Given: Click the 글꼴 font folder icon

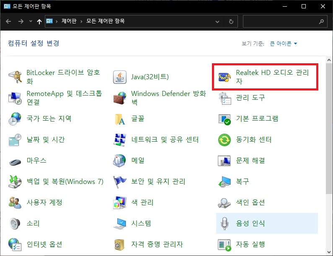Looking at the screenshot, I should [x=119, y=119].
